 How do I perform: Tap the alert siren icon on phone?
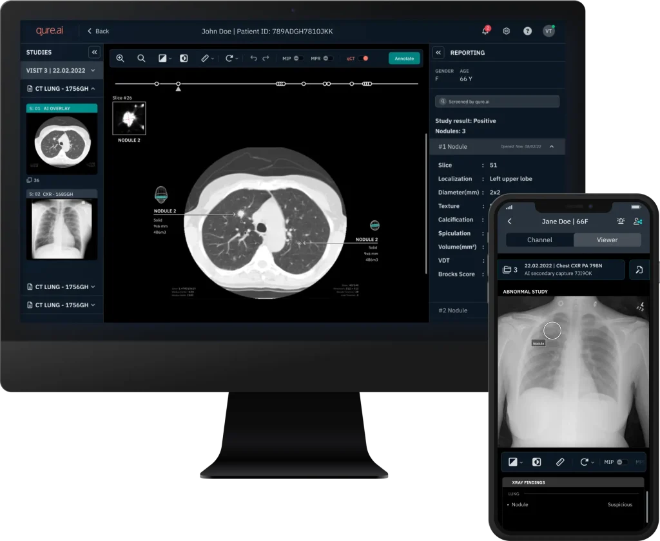[x=620, y=221]
